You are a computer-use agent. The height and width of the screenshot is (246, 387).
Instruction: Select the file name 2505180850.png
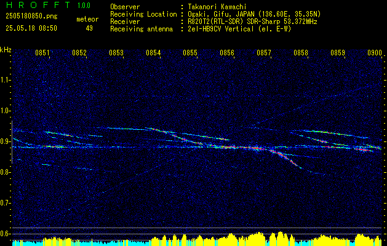click(31, 16)
